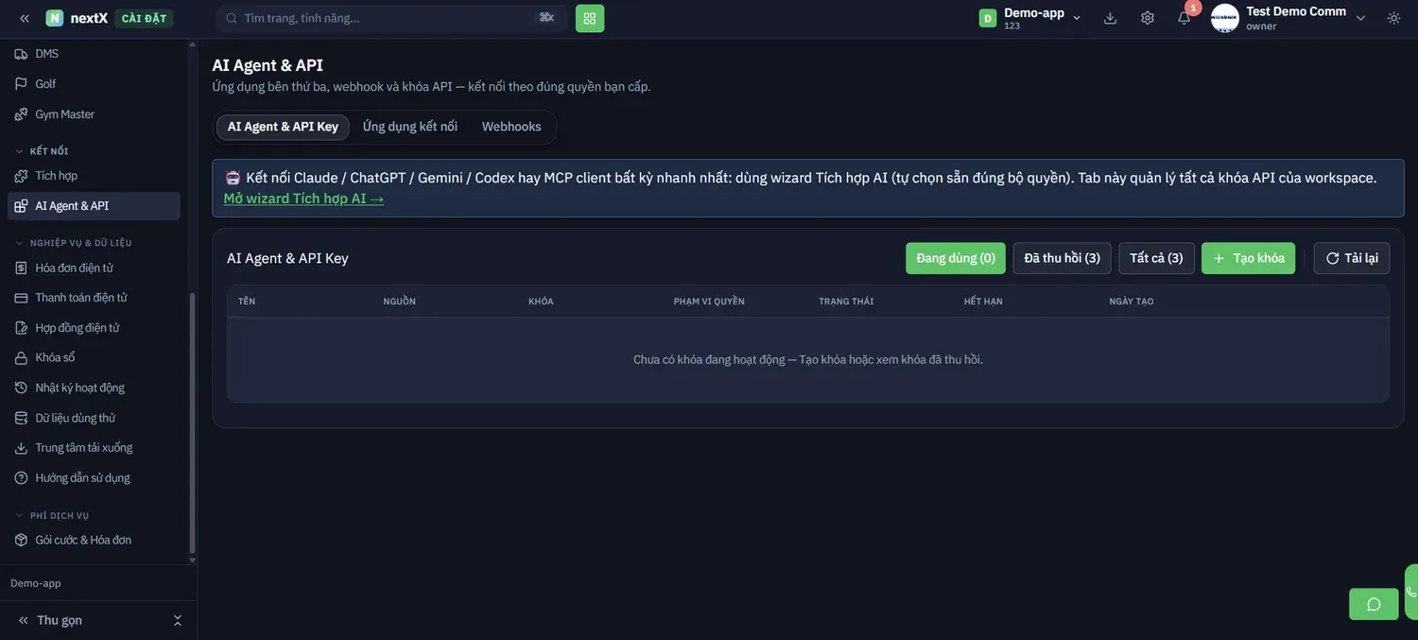The width and height of the screenshot is (1418, 640).
Task: Open the green chat bubble button
Action: [x=1374, y=604]
